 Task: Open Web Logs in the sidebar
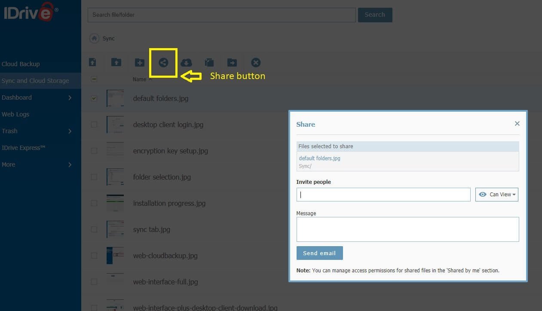pyautogui.click(x=15, y=114)
